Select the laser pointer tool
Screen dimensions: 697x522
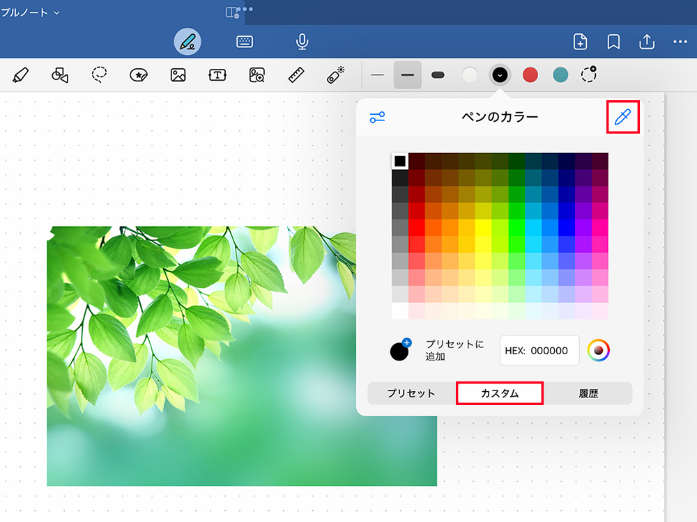pyautogui.click(x=336, y=74)
